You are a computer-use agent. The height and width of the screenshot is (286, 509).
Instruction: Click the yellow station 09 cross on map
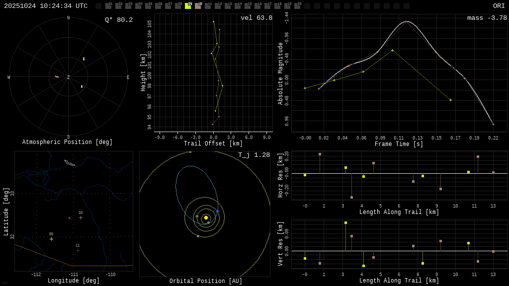coord(51,239)
